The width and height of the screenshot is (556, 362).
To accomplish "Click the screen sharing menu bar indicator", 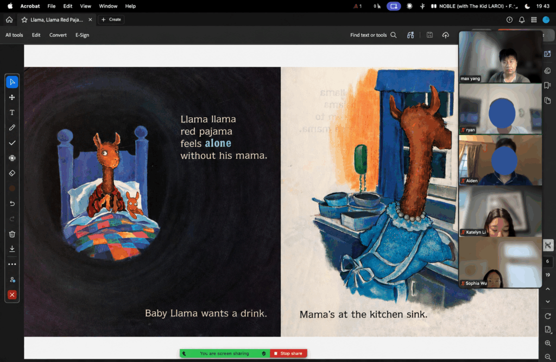I will tap(394, 6).
